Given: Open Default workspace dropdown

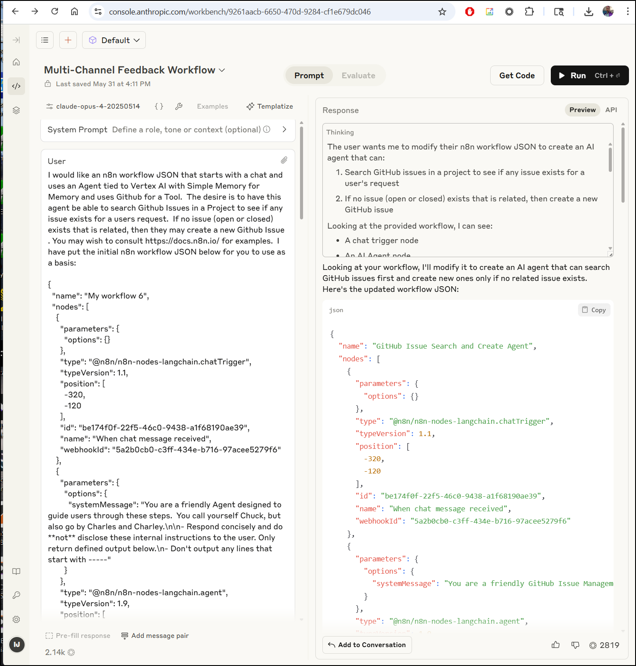Looking at the screenshot, I should point(114,40).
